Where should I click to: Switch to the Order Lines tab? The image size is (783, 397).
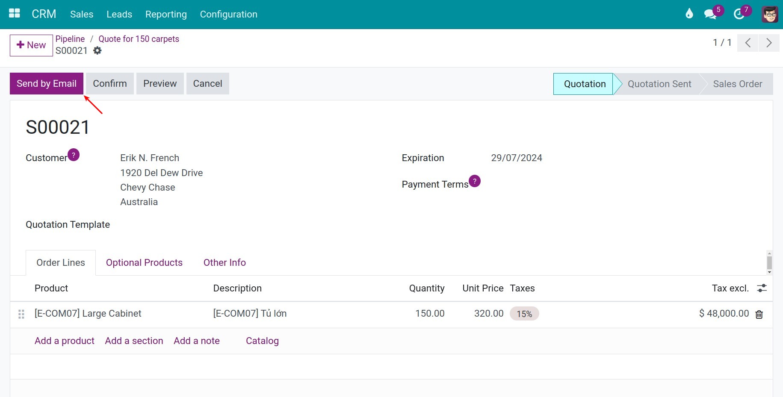(61, 262)
